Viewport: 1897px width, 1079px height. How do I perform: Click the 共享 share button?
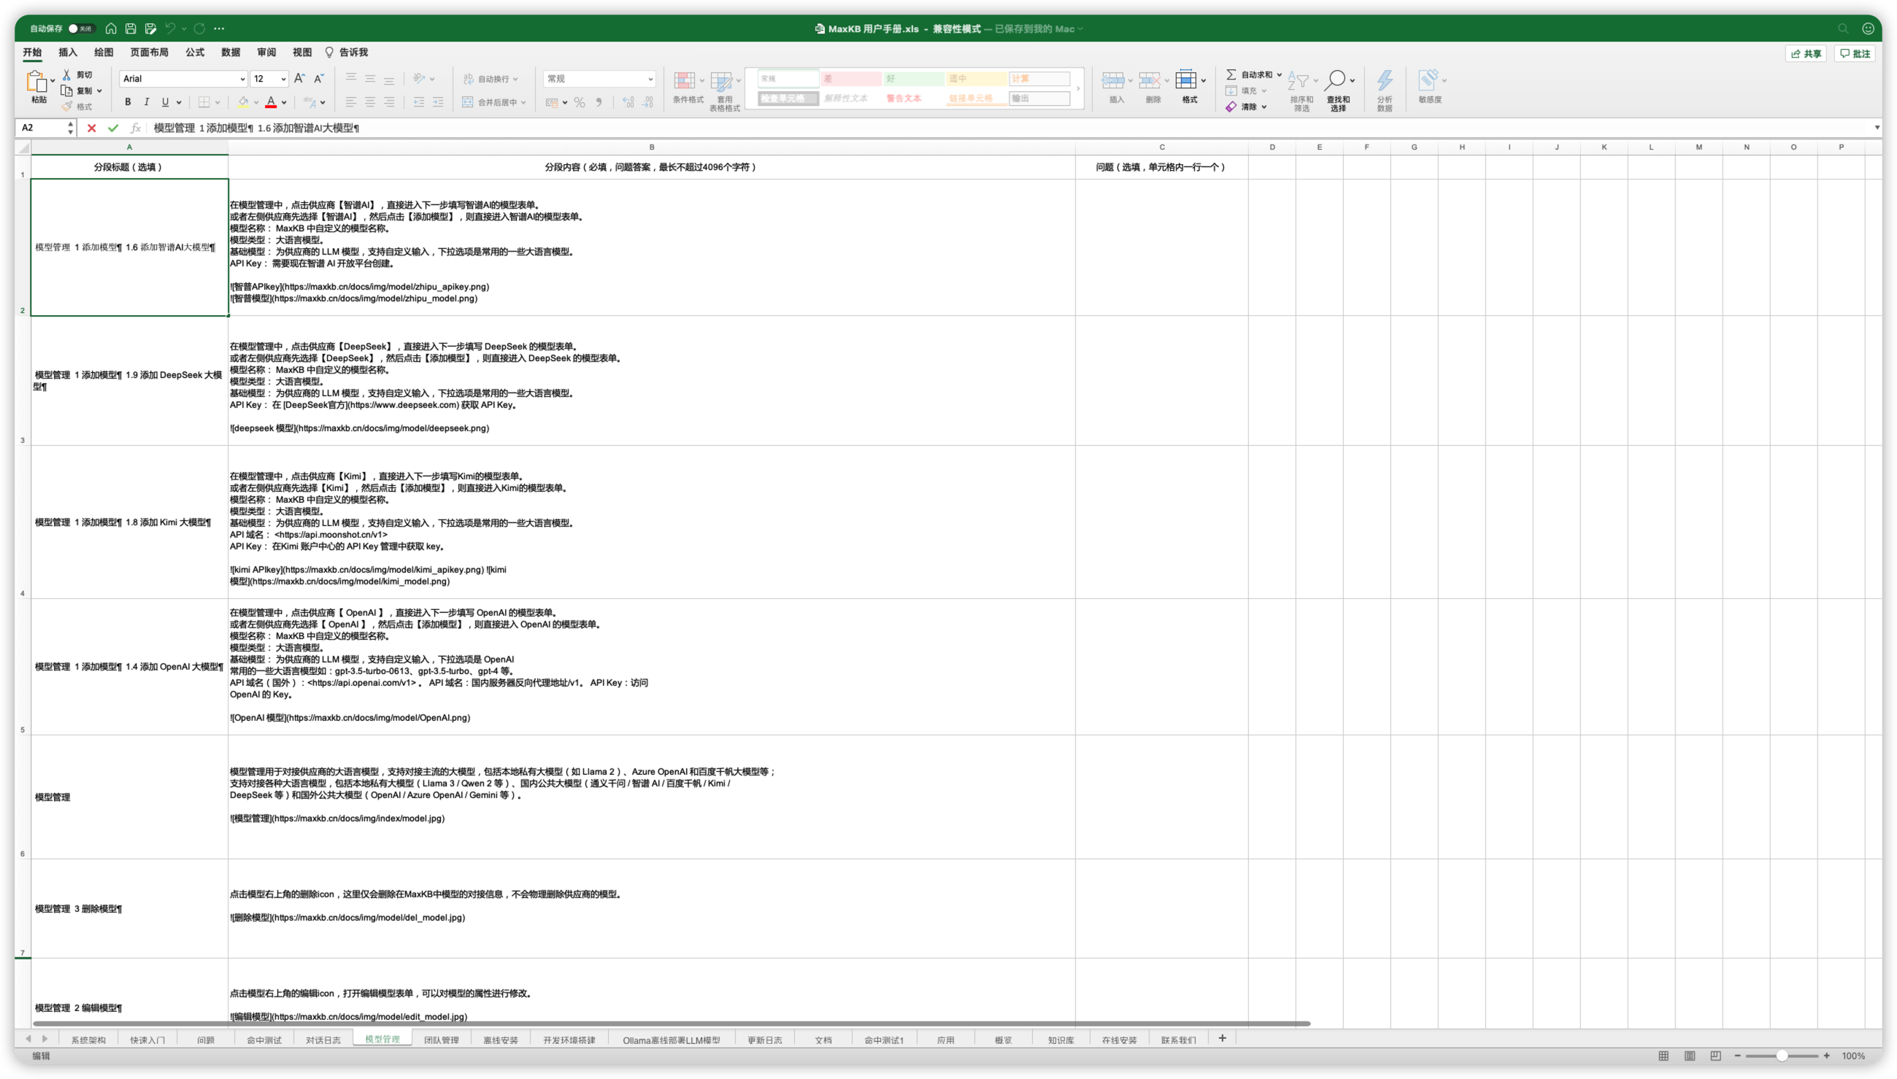click(x=1806, y=53)
